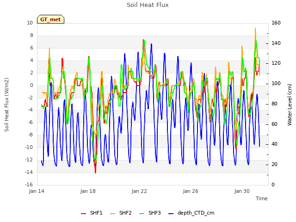Viewport: 296px width, 222px height.
Task: Click the Water Level (cm) axis title
Action: point(290,105)
